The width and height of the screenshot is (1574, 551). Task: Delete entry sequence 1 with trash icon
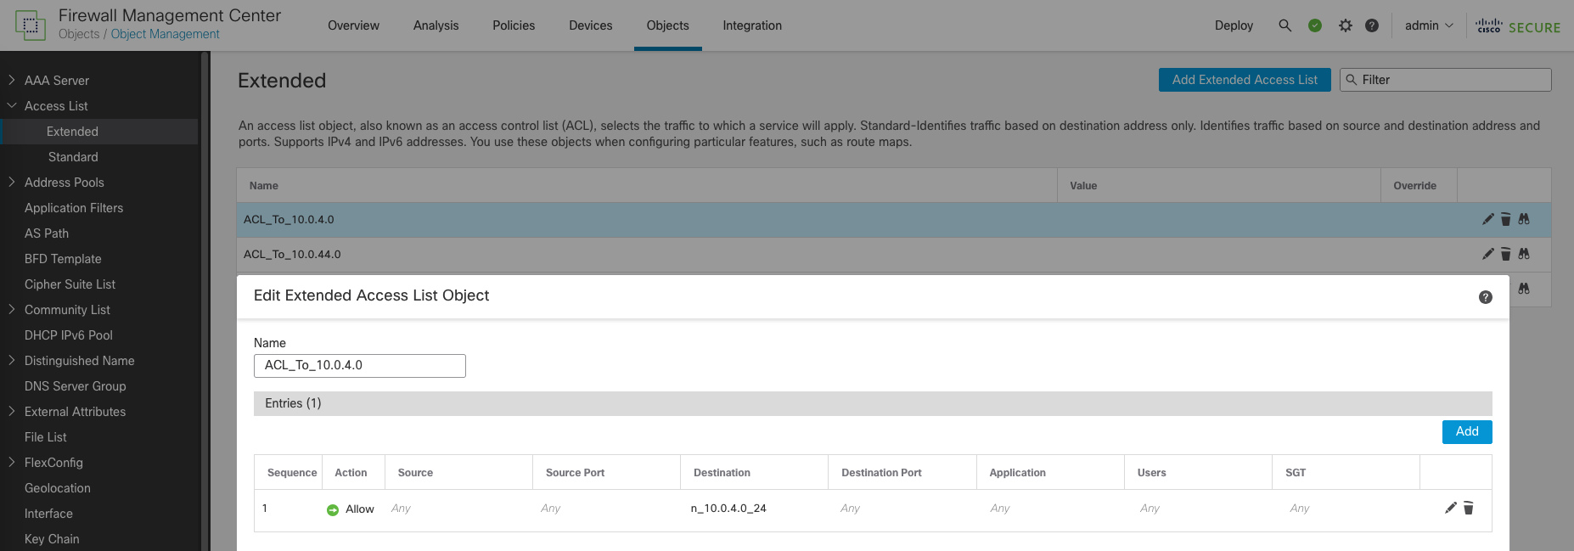click(x=1469, y=508)
